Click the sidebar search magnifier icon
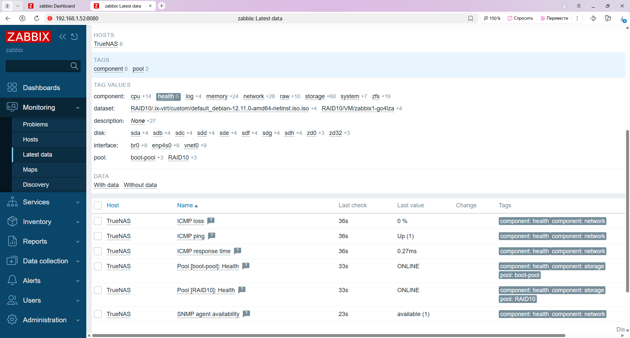630x338 pixels. pos(74,66)
